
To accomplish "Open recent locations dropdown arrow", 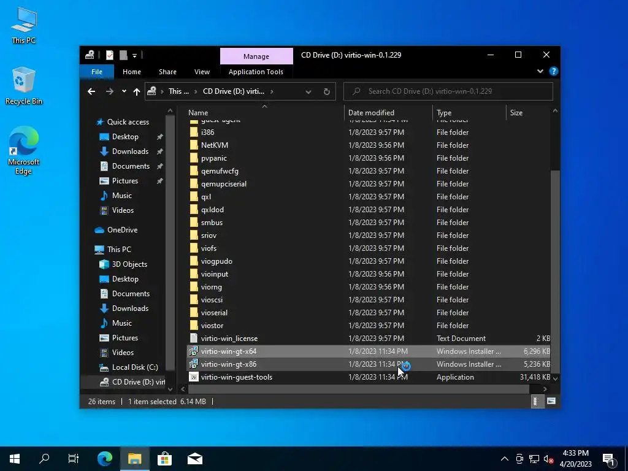I will click(124, 92).
